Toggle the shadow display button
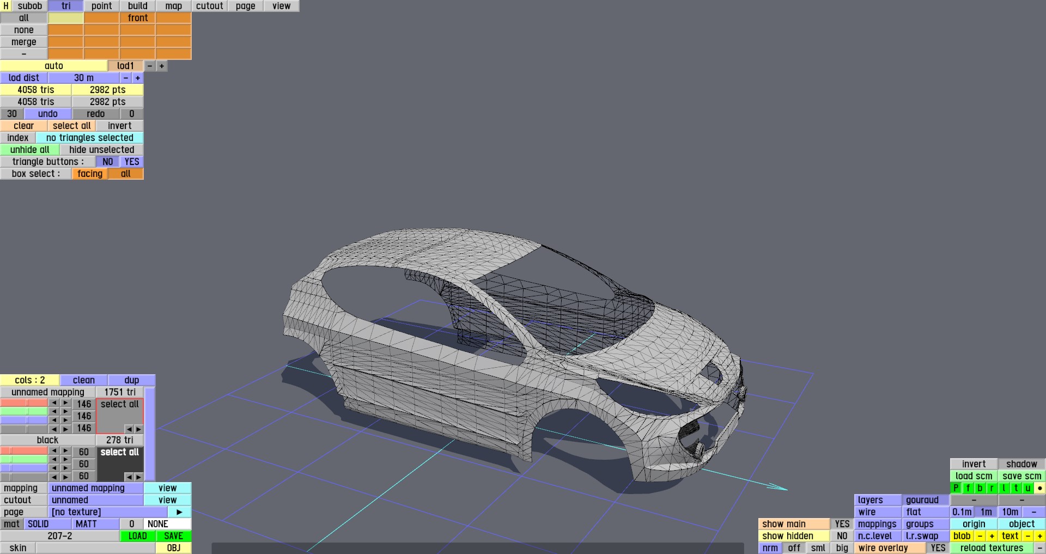1046x554 pixels. tap(1021, 464)
